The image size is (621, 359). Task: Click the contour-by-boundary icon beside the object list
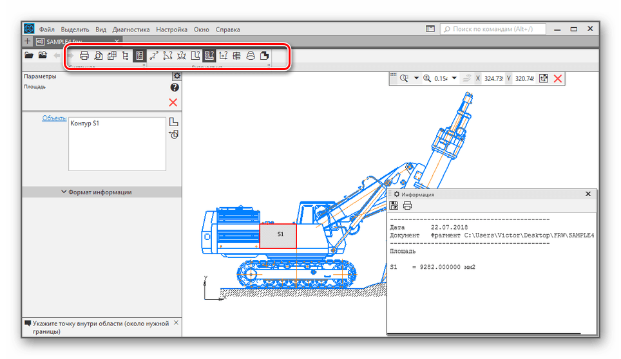[x=173, y=122]
